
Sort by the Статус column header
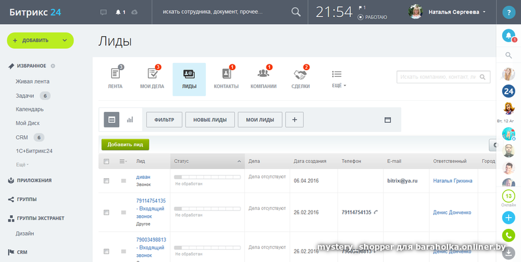coord(208,161)
